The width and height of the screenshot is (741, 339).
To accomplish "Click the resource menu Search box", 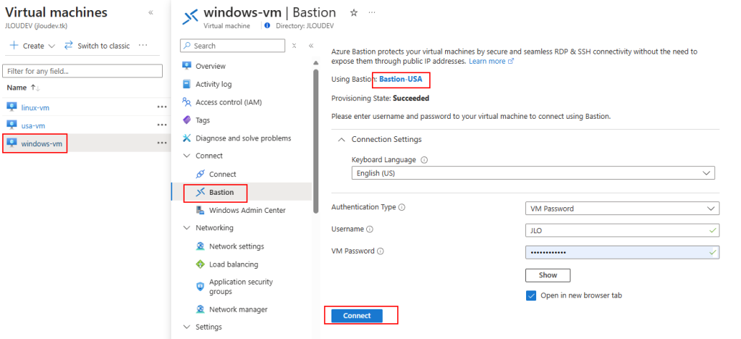I will 232,46.
